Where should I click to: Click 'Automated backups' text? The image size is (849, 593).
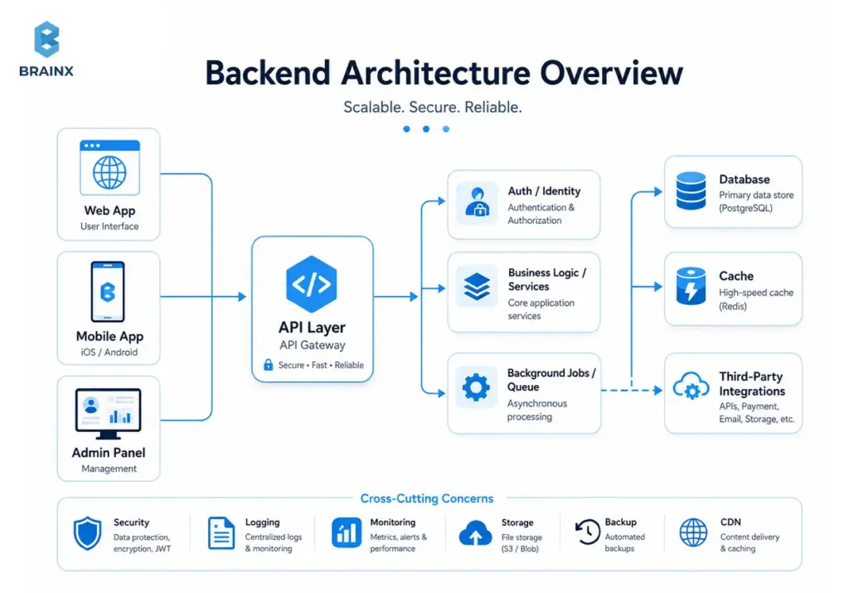(625, 542)
